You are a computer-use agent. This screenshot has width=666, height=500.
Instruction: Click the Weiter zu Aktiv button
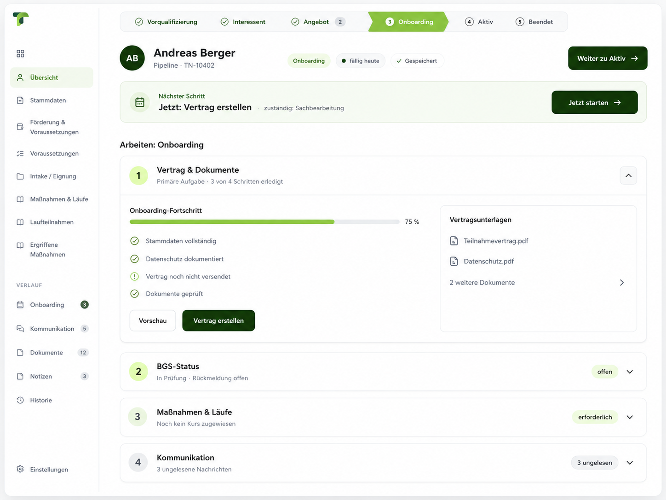tap(608, 58)
